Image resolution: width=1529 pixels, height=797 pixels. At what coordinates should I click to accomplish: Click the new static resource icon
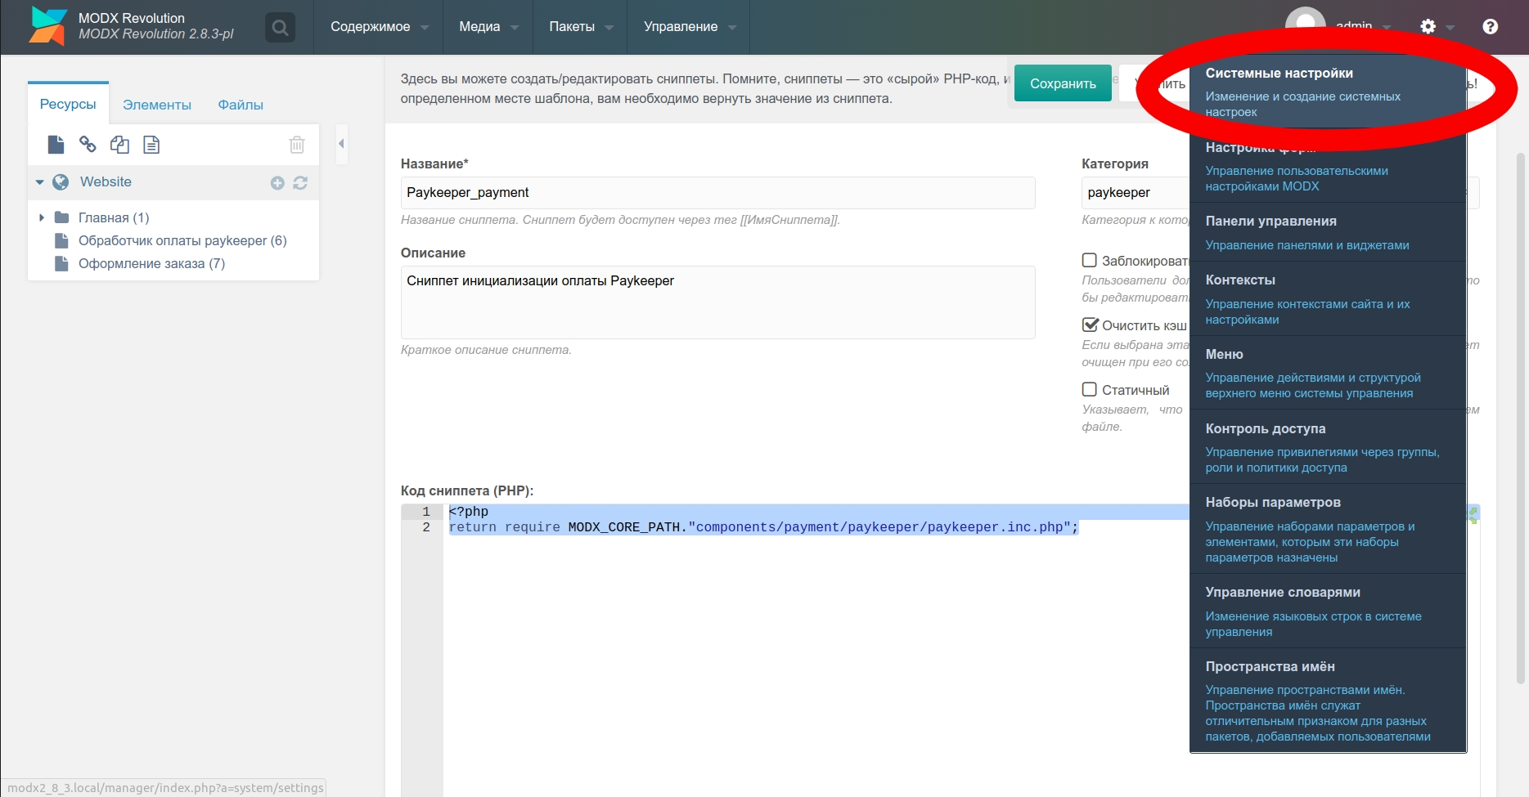pyautogui.click(x=151, y=145)
